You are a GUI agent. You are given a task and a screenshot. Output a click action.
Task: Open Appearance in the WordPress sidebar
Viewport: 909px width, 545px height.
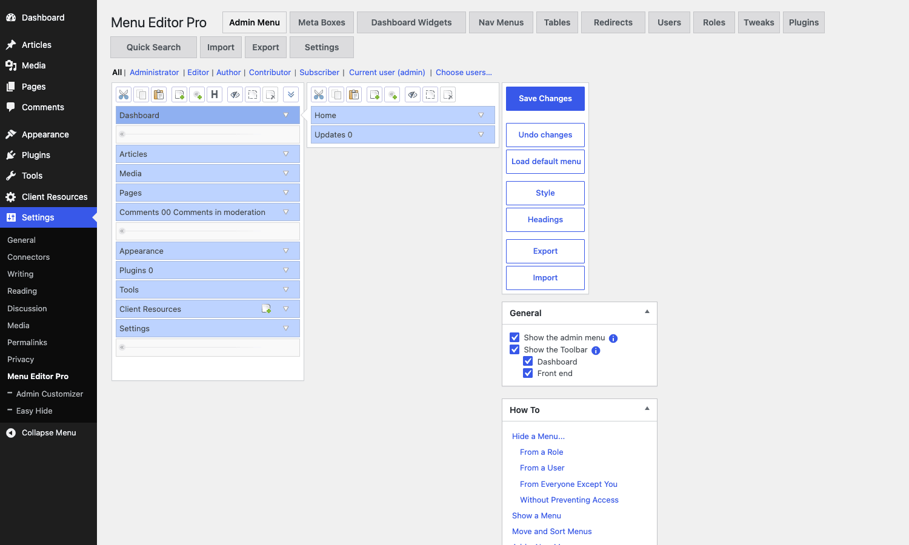[48, 134]
